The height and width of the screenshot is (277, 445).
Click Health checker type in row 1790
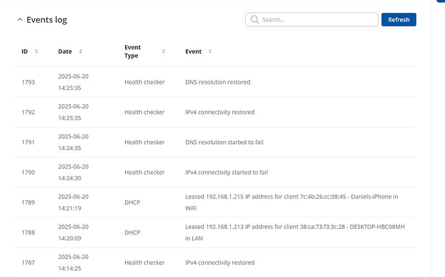pyautogui.click(x=144, y=172)
